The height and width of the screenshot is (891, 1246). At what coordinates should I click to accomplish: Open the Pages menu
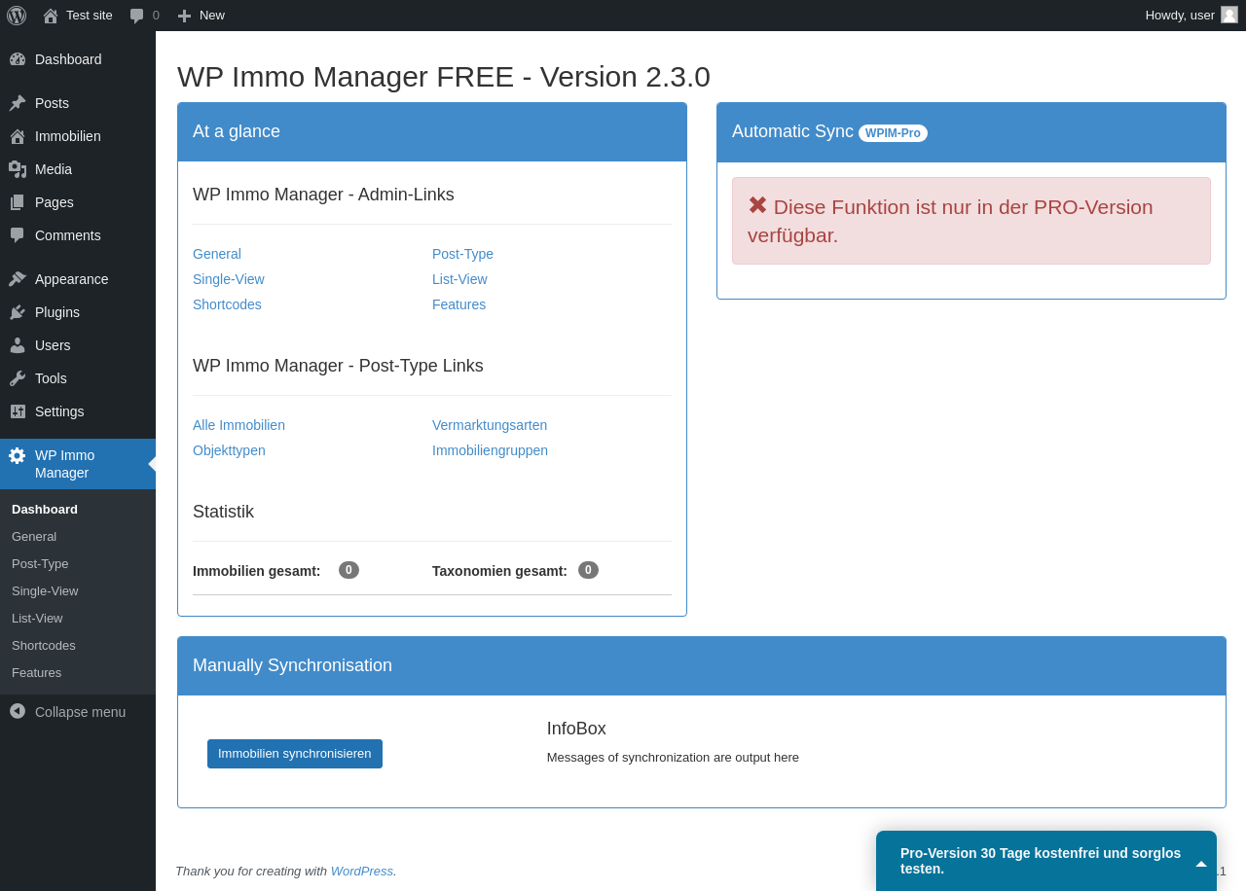[78, 202]
